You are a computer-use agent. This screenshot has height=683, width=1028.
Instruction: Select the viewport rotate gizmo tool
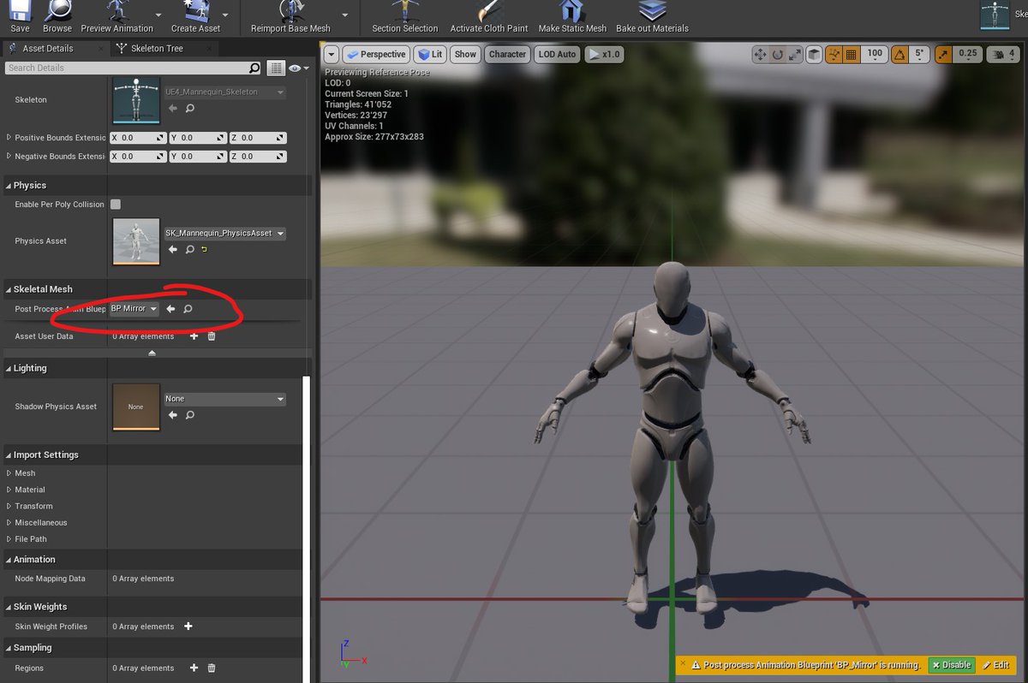pyautogui.click(x=778, y=54)
